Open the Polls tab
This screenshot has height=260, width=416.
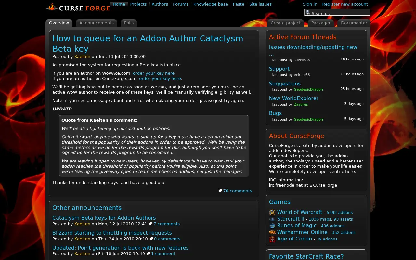[129, 23]
